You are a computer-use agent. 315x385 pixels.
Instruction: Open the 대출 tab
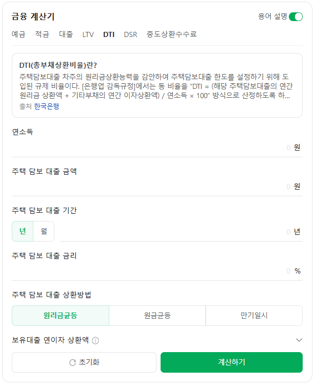66,34
